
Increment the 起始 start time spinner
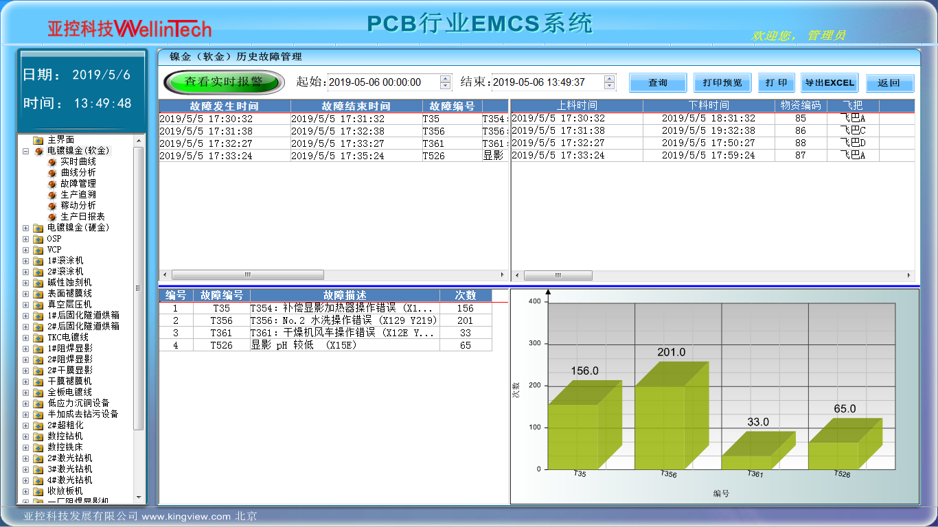coord(445,79)
